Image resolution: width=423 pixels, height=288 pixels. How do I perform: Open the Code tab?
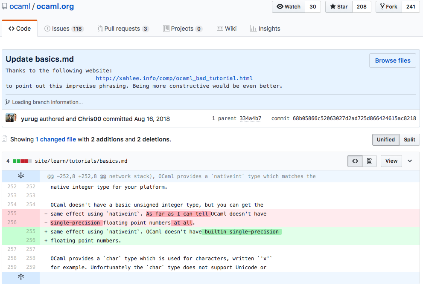click(20, 29)
